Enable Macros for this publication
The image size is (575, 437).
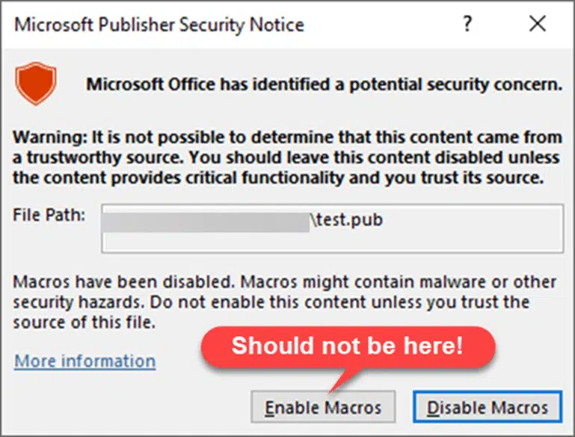323,407
